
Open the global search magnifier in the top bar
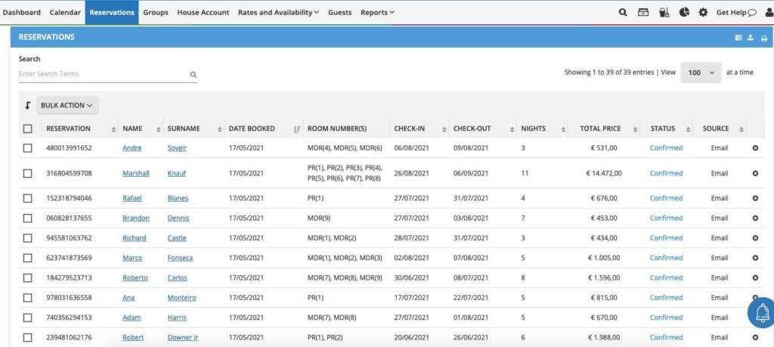tap(623, 12)
